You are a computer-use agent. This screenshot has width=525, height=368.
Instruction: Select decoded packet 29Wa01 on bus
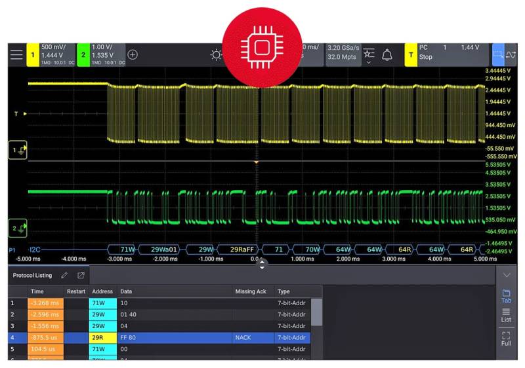(159, 249)
